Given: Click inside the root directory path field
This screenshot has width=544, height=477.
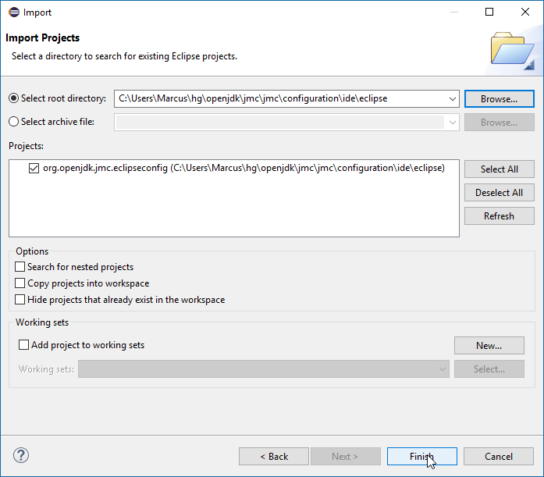Looking at the screenshot, I should tap(280, 99).
